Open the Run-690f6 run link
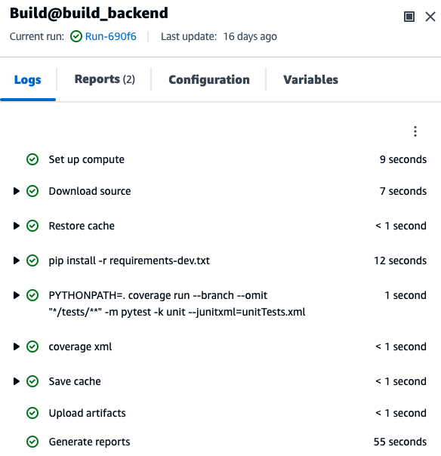The width and height of the screenshot is (441, 456). pyautogui.click(x=110, y=37)
